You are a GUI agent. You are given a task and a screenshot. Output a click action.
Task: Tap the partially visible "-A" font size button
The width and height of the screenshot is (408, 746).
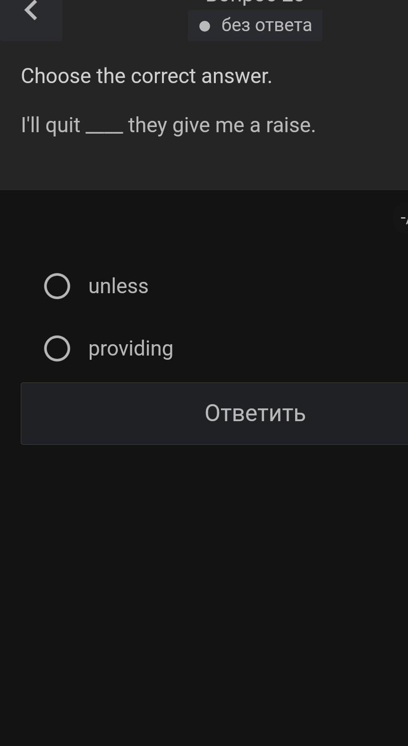(x=403, y=219)
